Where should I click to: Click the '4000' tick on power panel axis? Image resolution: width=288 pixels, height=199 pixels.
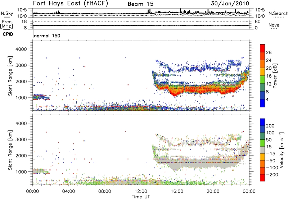coord(21,49)
